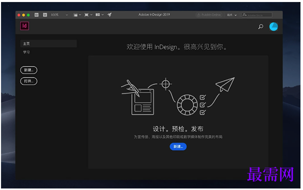Click the blue 新建... button
Image resolution: width=303 pixels, height=190 pixels.
[x=178, y=146]
